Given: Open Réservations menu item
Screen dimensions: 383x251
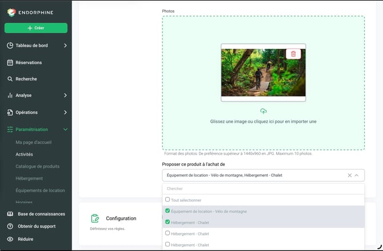Looking at the screenshot, I should point(29,62).
